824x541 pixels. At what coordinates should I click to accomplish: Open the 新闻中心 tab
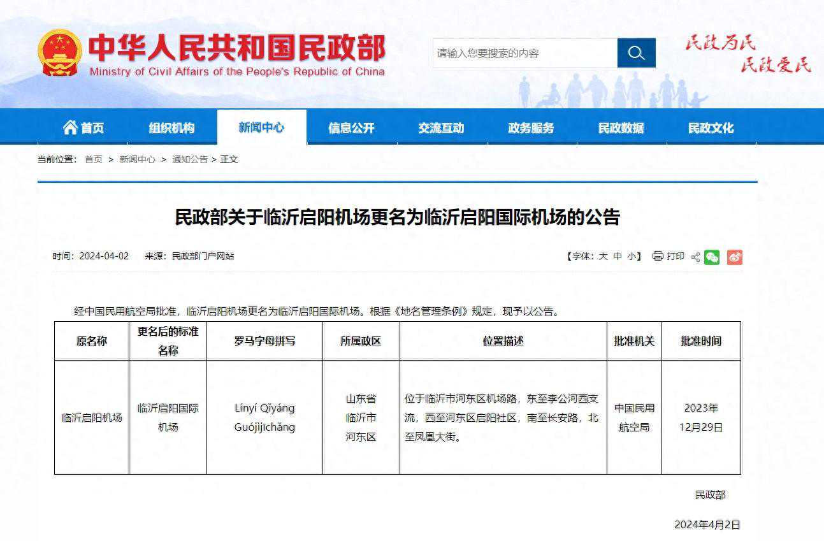pyautogui.click(x=261, y=127)
